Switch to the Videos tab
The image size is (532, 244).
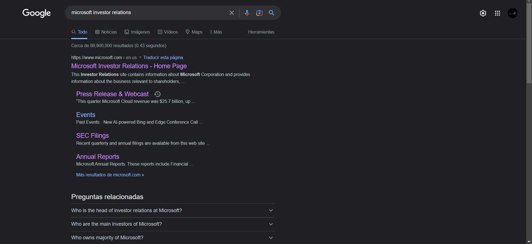click(x=168, y=32)
